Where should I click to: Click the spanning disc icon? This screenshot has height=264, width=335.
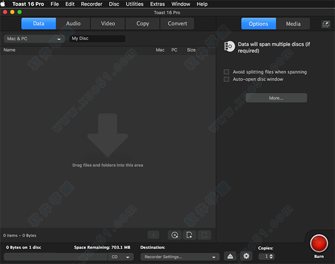(x=229, y=46)
